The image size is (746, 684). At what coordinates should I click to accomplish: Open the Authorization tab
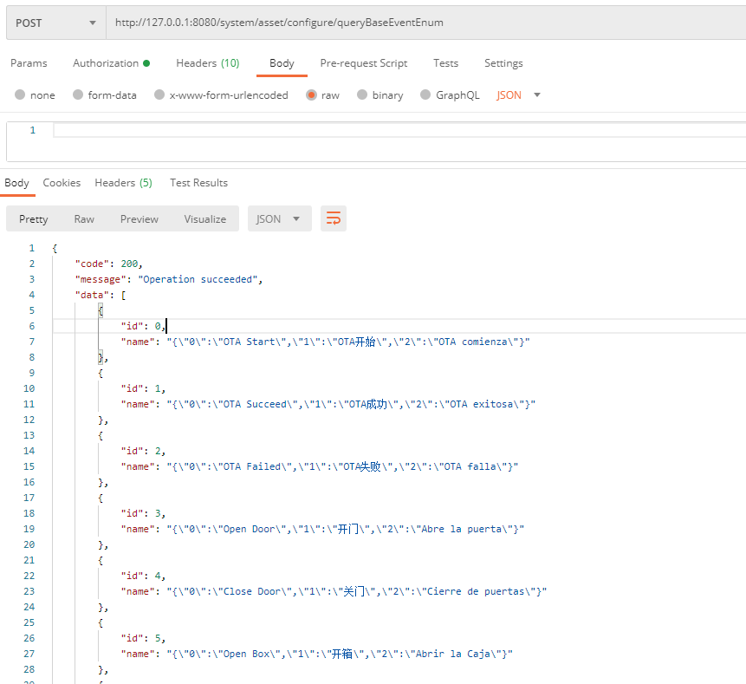coord(110,63)
